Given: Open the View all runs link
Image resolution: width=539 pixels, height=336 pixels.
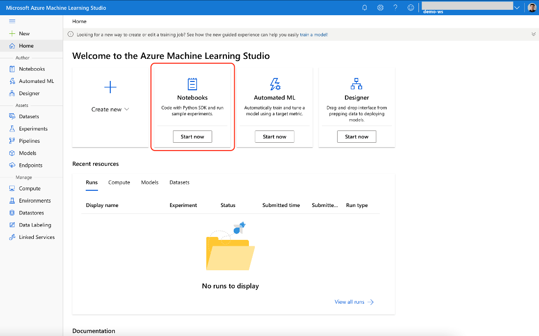Looking at the screenshot, I should [354, 302].
